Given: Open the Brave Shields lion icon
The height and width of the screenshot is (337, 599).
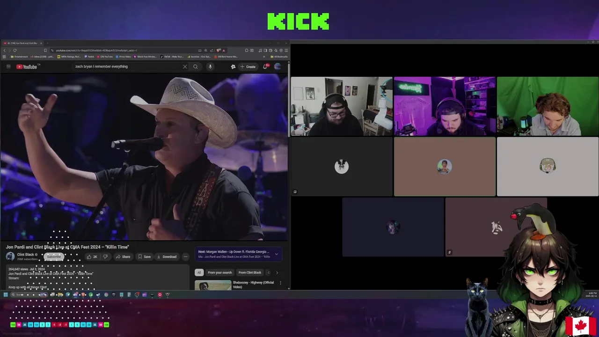Looking at the screenshot, I should (x=219, y=50).
